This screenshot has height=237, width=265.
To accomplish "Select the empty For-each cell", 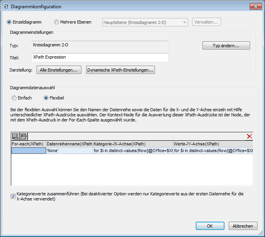I will [x=29, y=151].
